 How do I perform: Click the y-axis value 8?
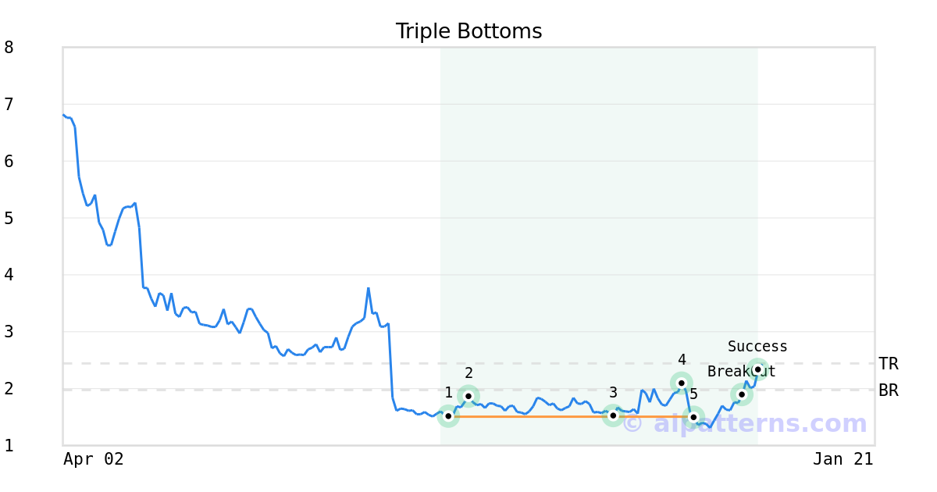tap(9, 48)
